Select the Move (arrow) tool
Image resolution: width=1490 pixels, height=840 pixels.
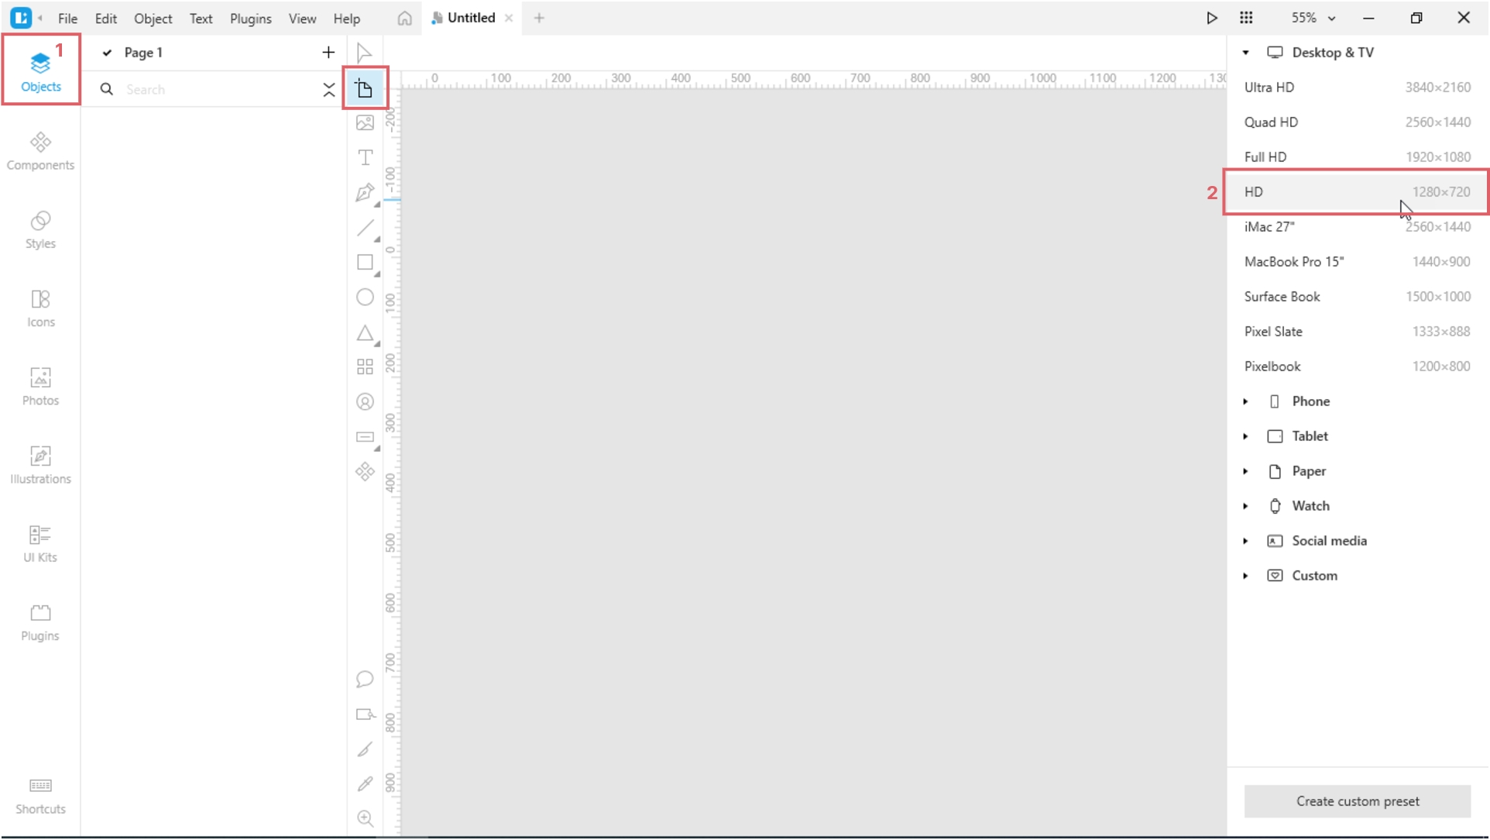(365, 53)
